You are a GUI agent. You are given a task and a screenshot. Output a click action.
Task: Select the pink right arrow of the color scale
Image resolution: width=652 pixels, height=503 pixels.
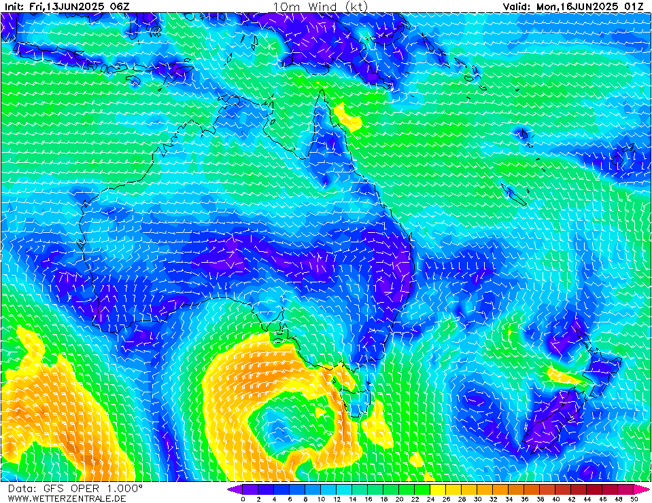click(x=641, y=489)
